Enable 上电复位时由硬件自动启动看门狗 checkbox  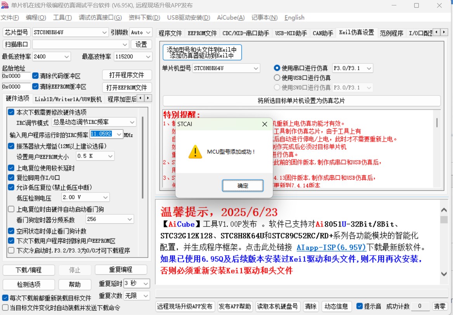point(11,209)
